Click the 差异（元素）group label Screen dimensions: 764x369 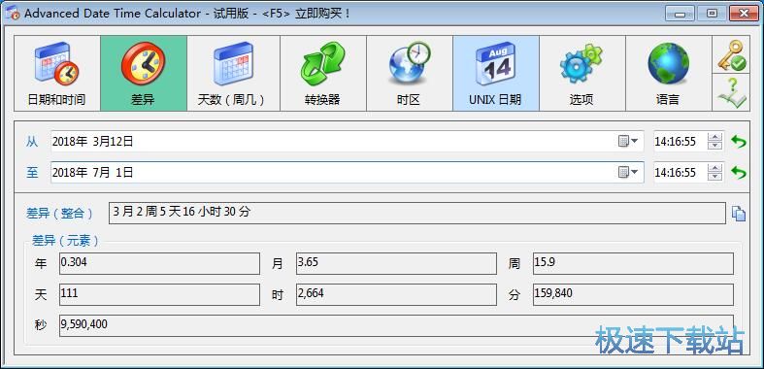(x=66, y=240)
